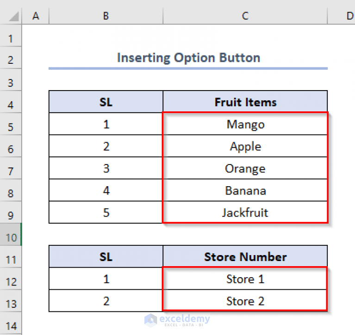This screenshot has height=335, width=355.
Task: Select row 11 header
Action: (11, 257)
